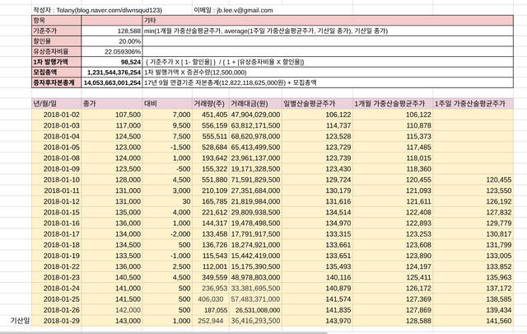The width and height of the screenshot is (527, 334).
Task: Click the change value 30
Action: 167,201
